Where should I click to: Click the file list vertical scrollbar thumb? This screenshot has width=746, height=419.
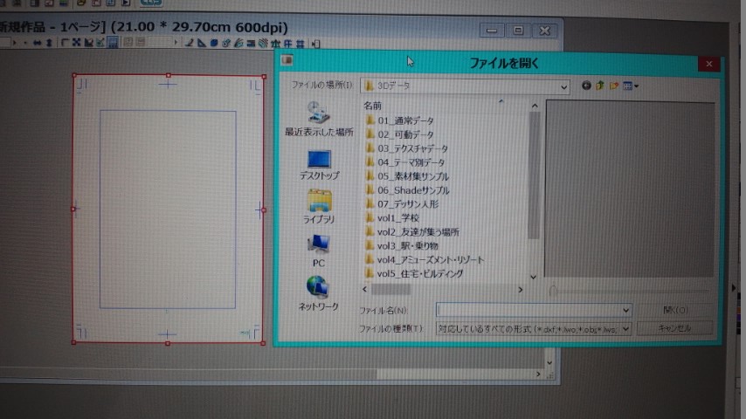tap(535, 175)
